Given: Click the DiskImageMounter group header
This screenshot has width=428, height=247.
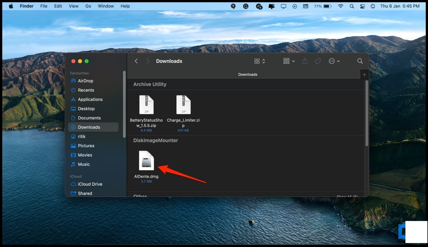Looking at the screenshot, I should tap(156, 140).
